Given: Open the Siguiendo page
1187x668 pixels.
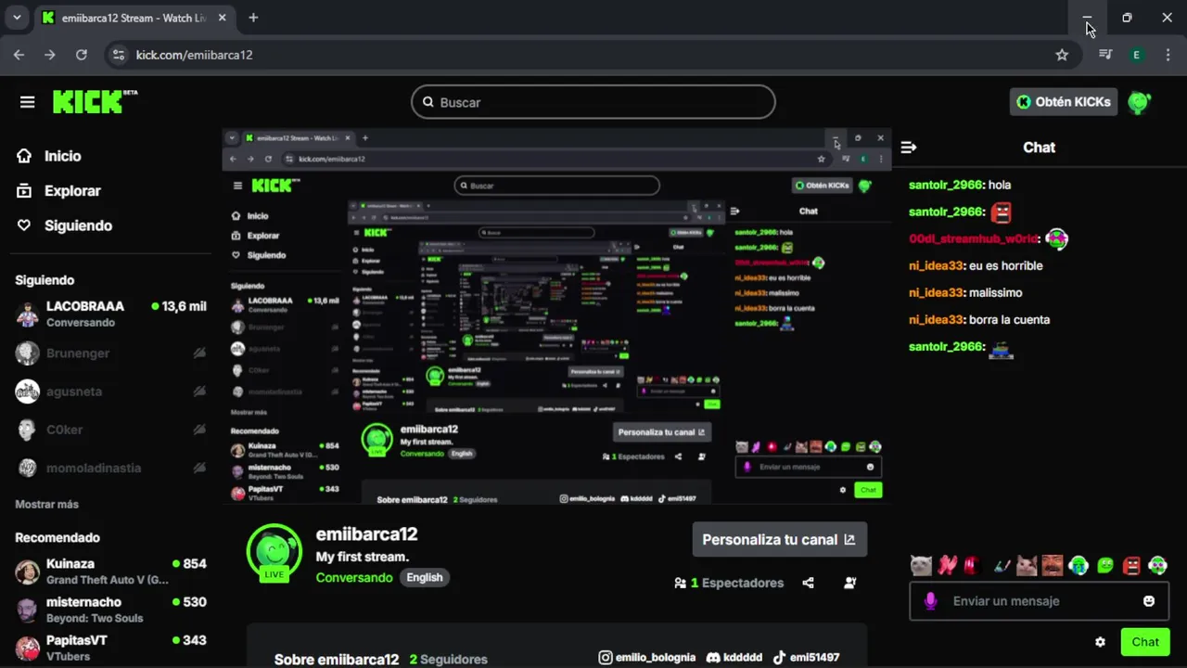Looking at the screenshot, I should tap(78, 225).
